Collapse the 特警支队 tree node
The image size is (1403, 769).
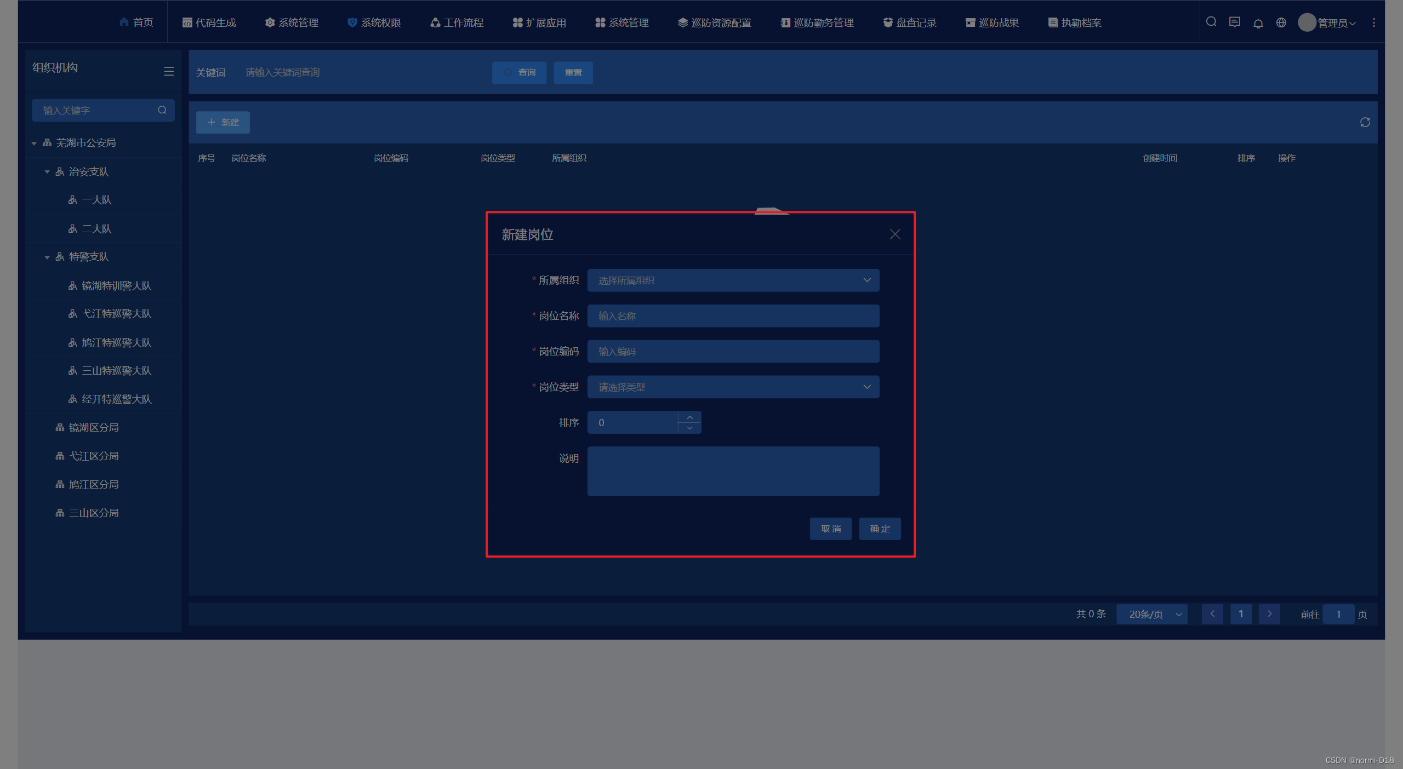(47, 257)
